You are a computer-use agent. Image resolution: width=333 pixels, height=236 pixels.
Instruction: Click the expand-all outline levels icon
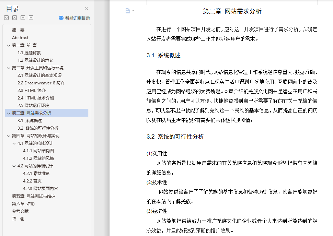point(7,18)
